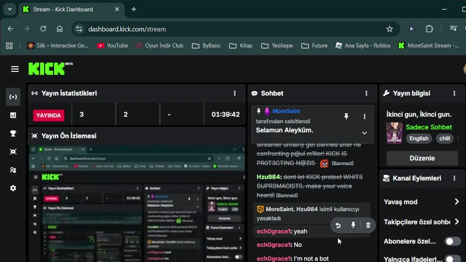Click the Sadece Sohbet category link

pos(429,127)
